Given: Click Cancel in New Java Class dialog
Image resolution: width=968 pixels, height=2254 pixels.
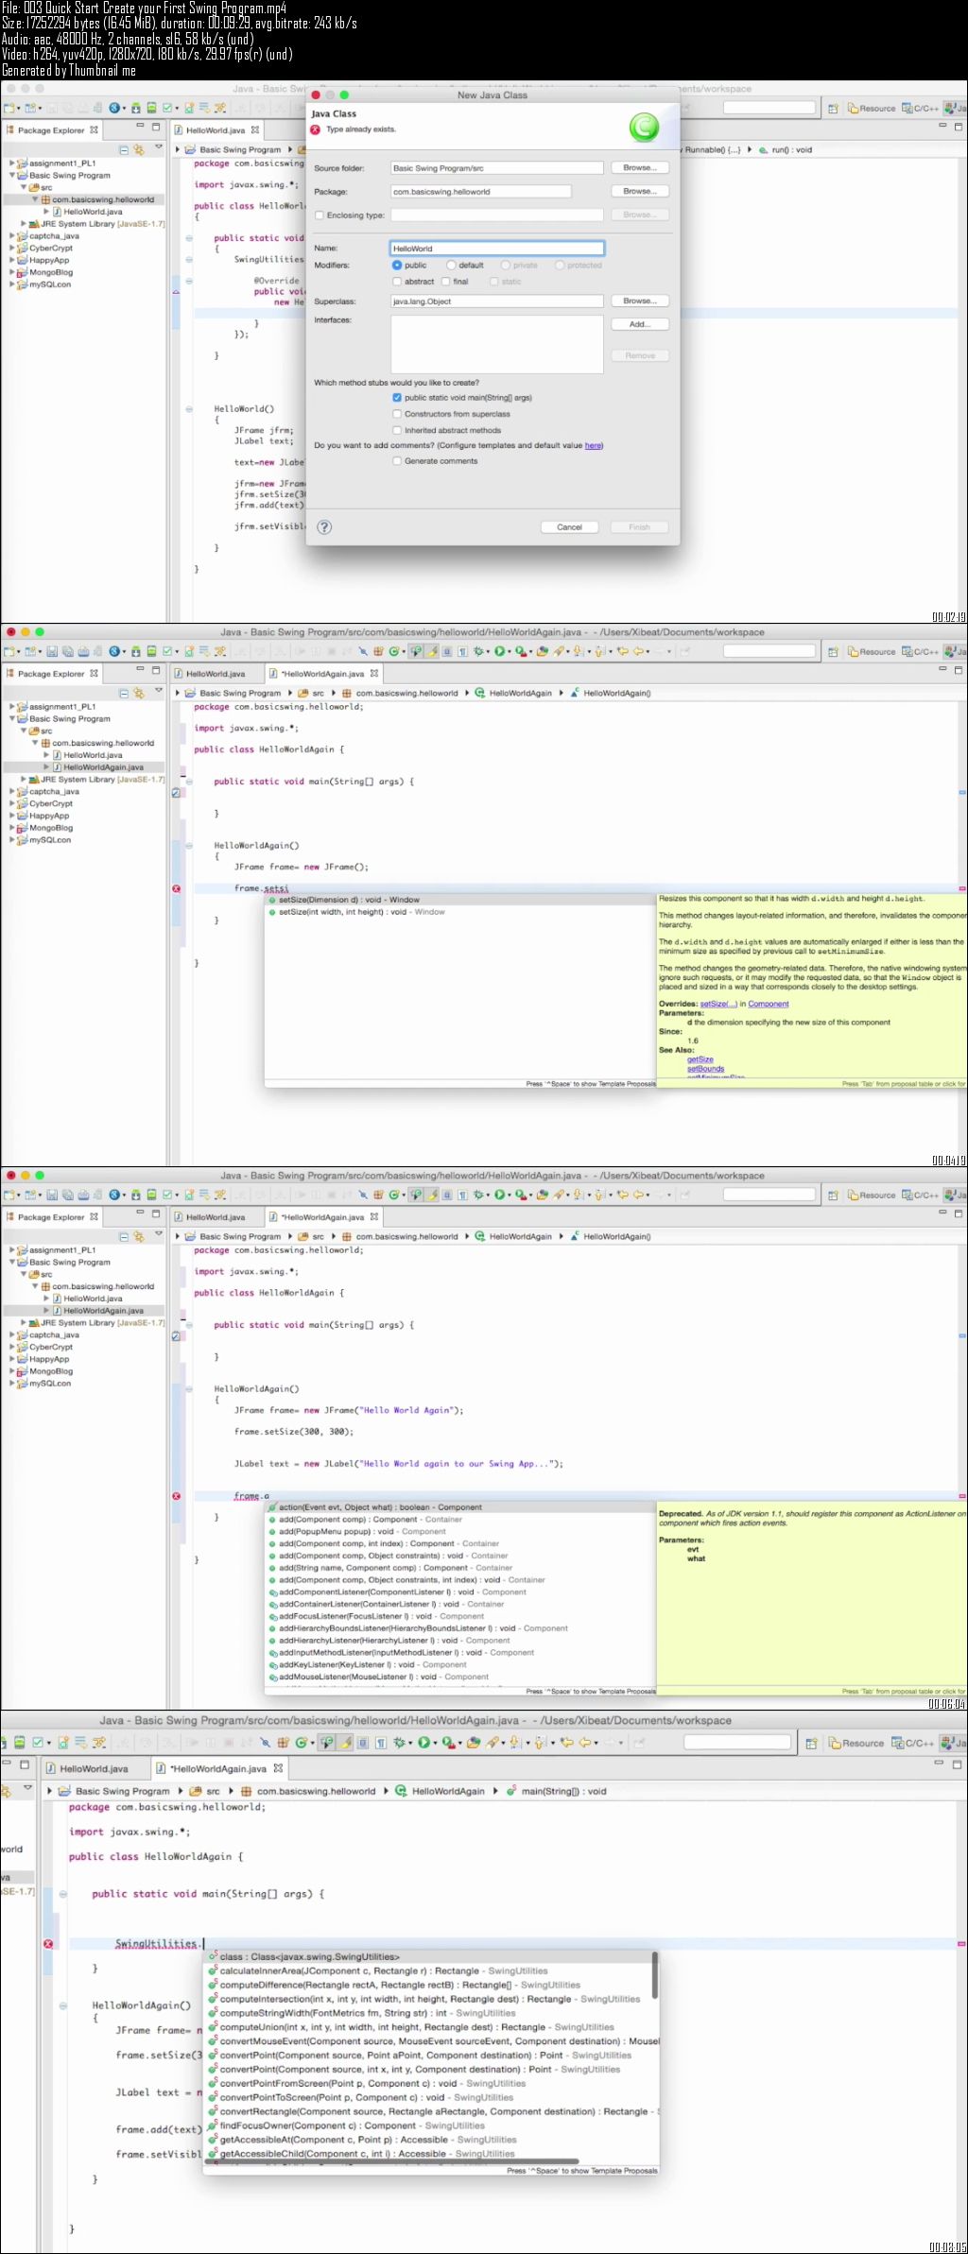Looking at the screenshot, I should click(570, 527).
